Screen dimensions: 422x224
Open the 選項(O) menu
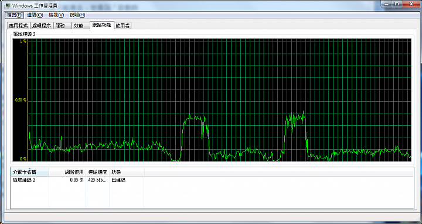(x=35, y=15)
